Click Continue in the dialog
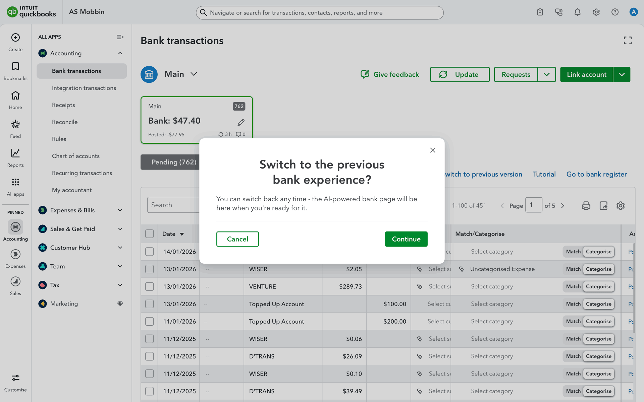 coord(406,239)
